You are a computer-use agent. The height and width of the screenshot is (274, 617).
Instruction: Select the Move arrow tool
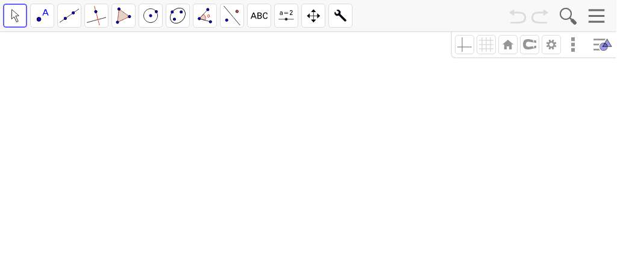[15, 16]
